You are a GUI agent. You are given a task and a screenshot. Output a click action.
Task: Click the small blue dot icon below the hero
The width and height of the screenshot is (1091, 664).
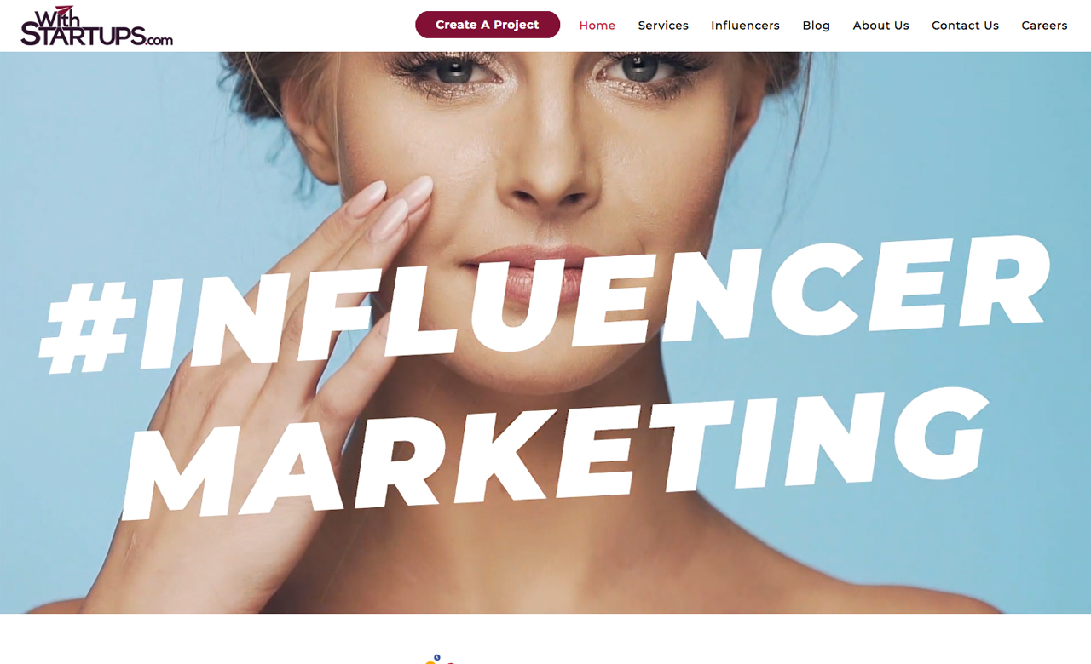tap(437, 657)
